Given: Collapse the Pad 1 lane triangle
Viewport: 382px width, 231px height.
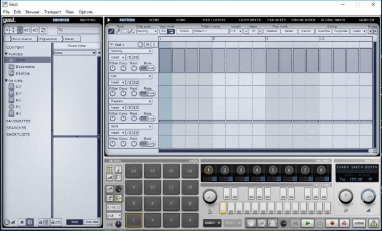Looking at the screenshot, I should click(111, 45).
